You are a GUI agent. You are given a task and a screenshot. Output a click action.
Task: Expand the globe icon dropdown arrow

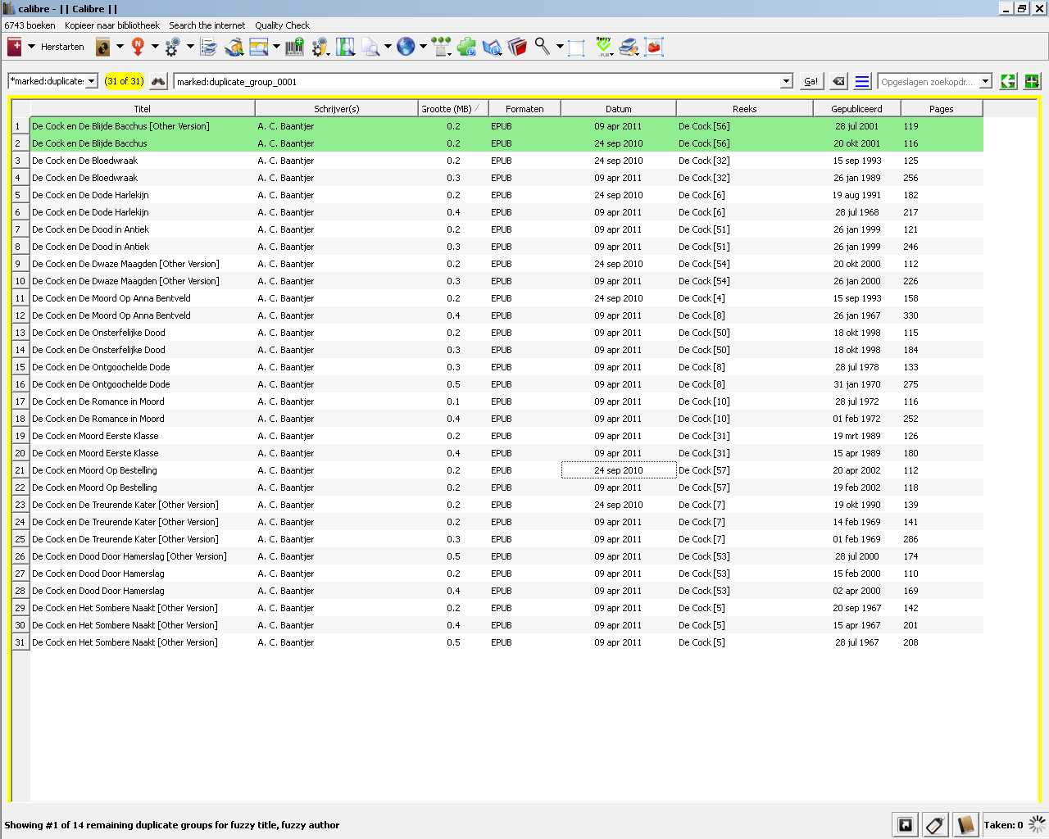click(423, 47)
